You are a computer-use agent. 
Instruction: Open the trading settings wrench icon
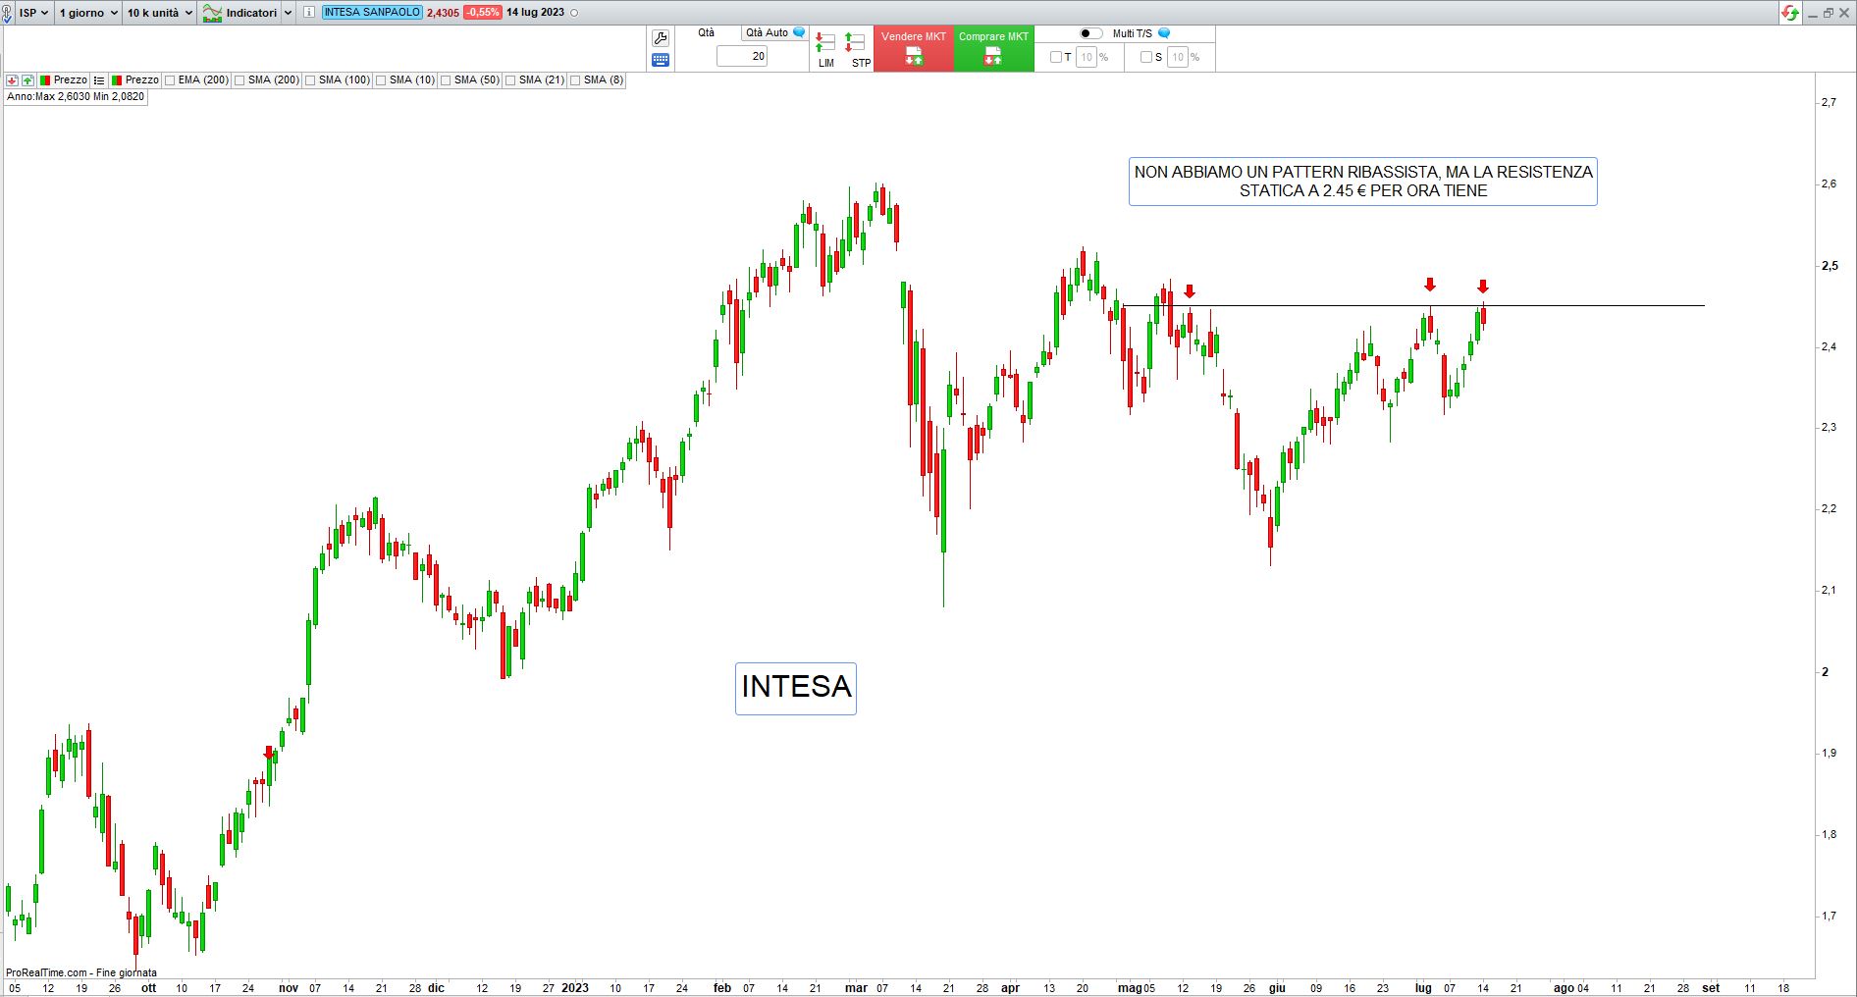coord(661,38)
